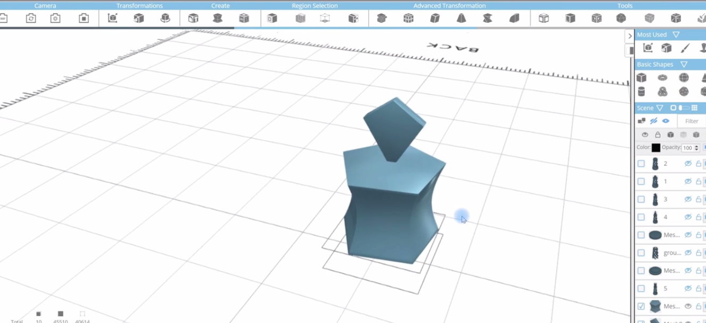Add a Cylinder from Basic Shapes

click(642, 92)
